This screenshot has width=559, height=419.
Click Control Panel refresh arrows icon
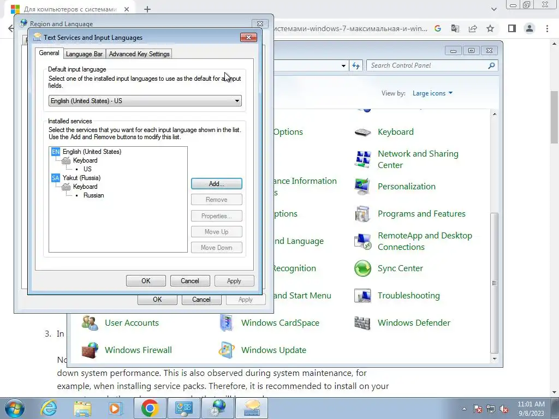pos(356,65)
